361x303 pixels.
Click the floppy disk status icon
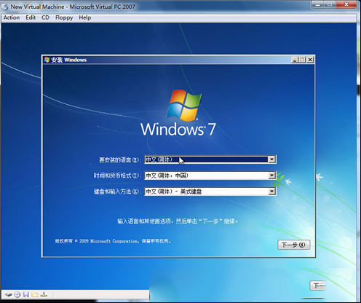click(26, 295)
